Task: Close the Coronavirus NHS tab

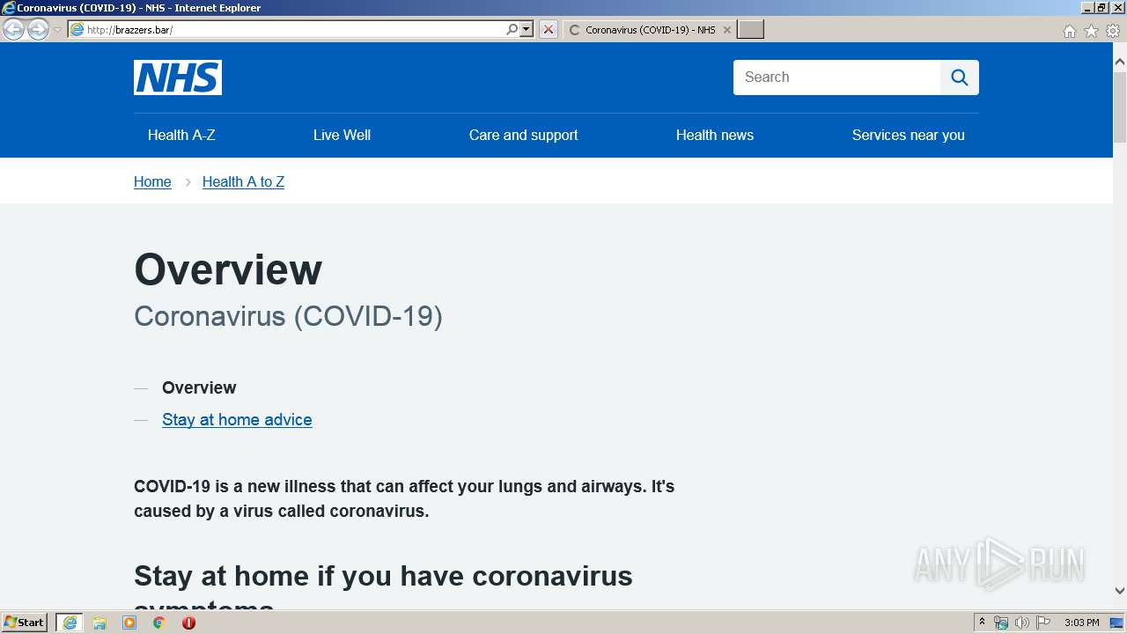Action: coord(726,30)
